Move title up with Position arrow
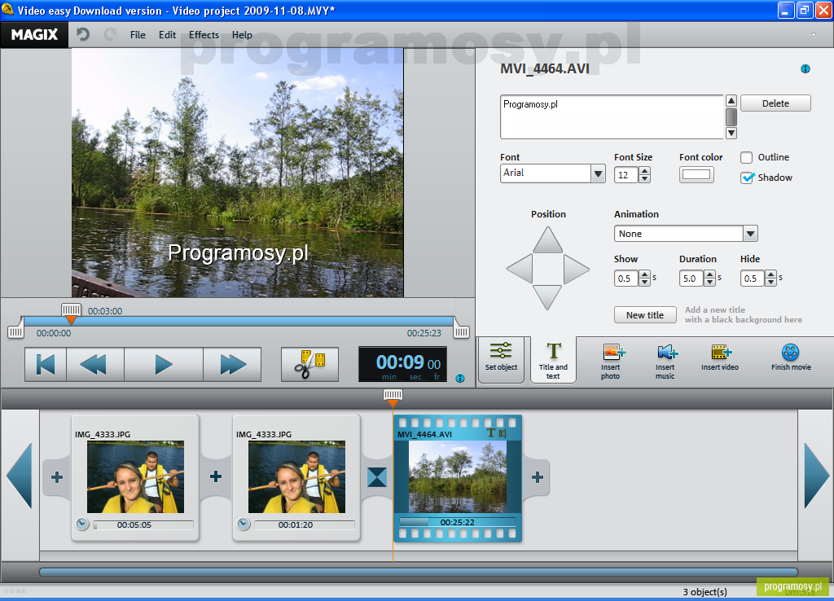Screen dimensions: 834x601 click(x=548, y=241)
